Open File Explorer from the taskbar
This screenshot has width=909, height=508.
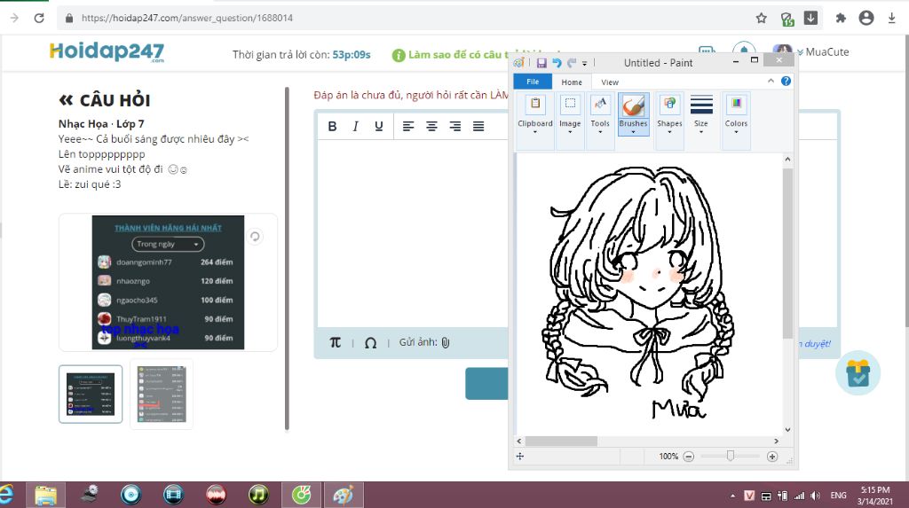click(46, 495)
